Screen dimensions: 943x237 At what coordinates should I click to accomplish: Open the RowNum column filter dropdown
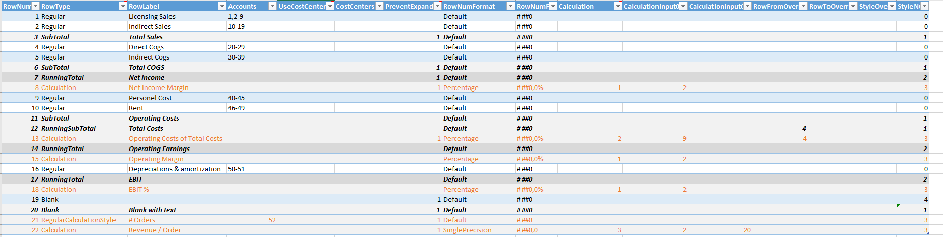pos(35,6)
